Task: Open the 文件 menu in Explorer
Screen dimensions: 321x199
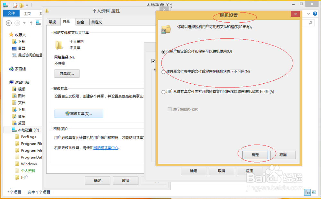Action: point(11,13)
